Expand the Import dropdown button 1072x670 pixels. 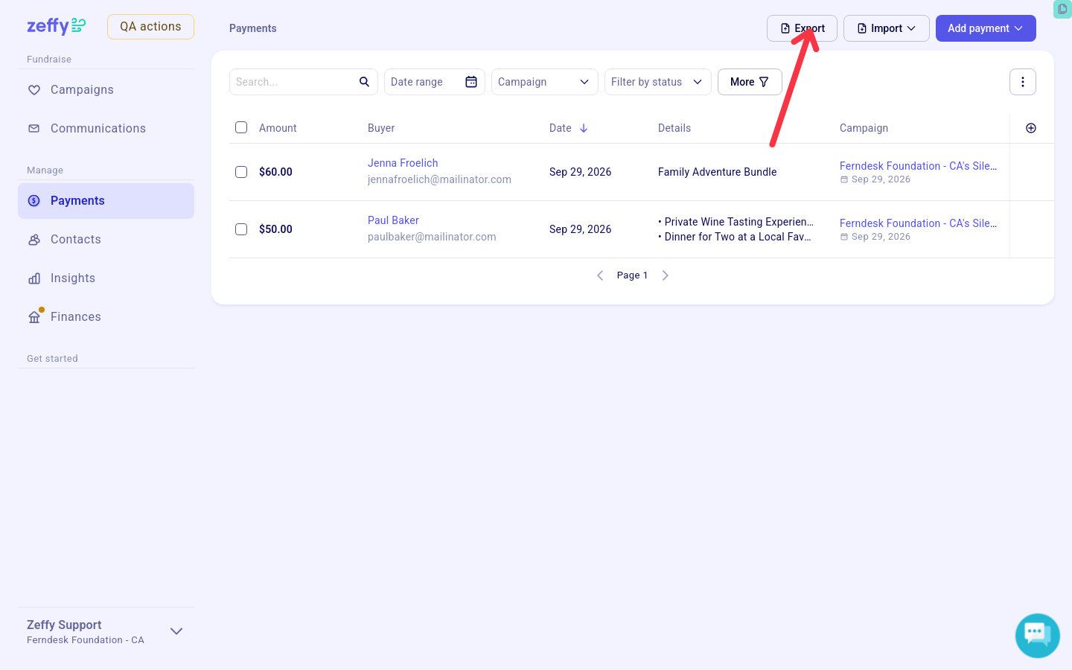887,28
